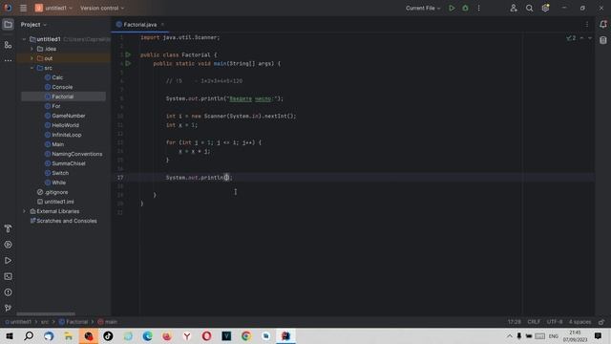Start debugging with the Debug bug icon

click(x=465, y=8)
